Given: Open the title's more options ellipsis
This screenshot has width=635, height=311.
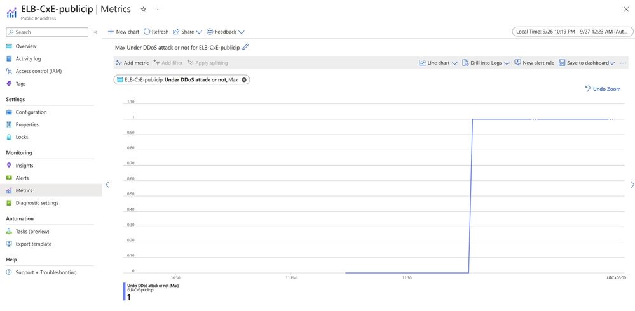Looking at the screenshot, I should [156, 10].
